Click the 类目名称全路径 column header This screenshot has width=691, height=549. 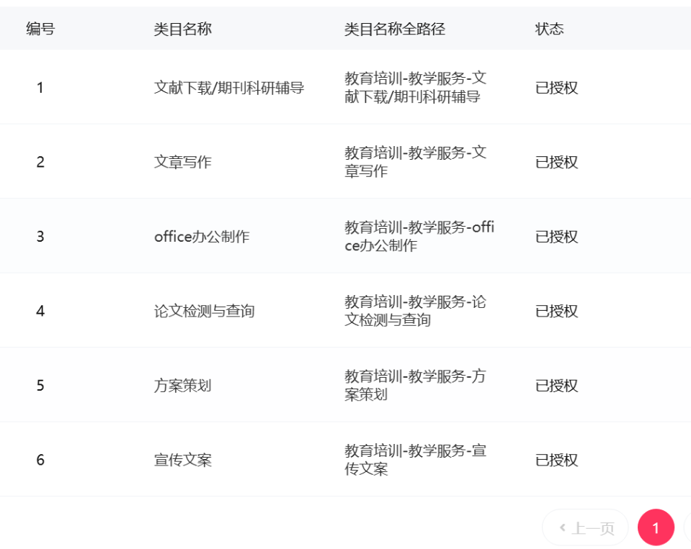pyautogui.click(x=394, y=29)
